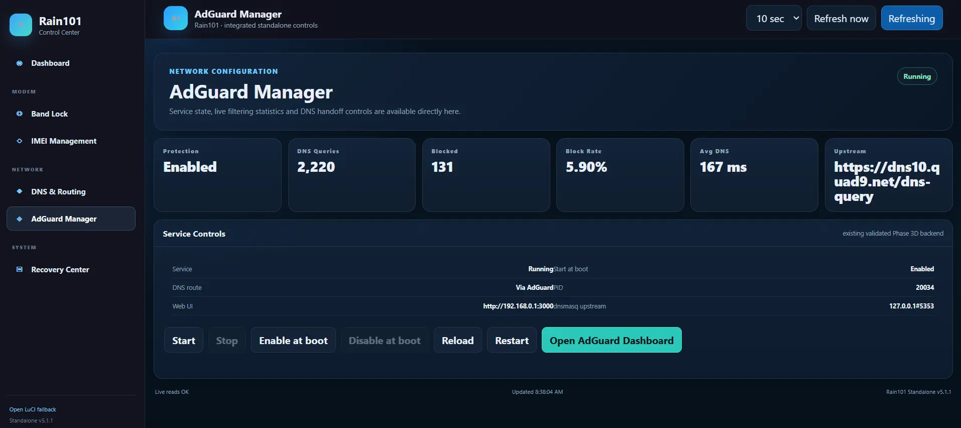Click the Avg DNS 167 ms card
Screen dimensions: 961x428
[754, 175]
